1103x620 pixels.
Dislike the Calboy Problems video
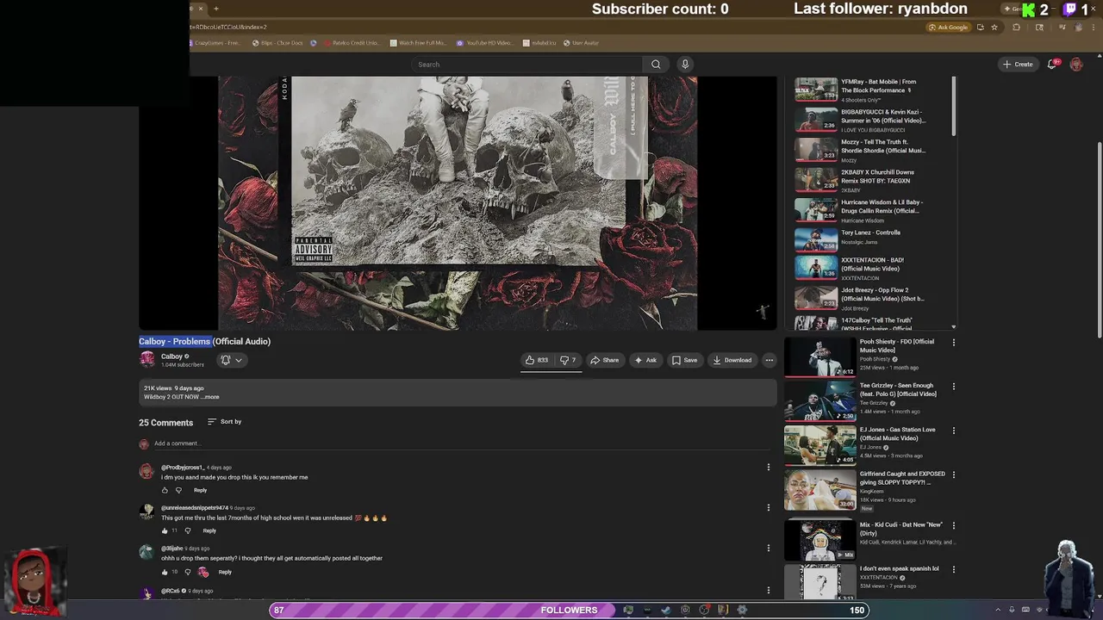click(x=568, y=360)
